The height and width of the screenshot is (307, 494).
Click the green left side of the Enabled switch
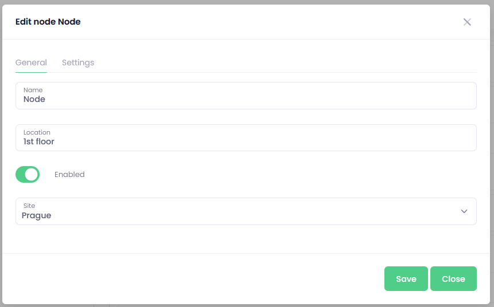click(20, 174)
